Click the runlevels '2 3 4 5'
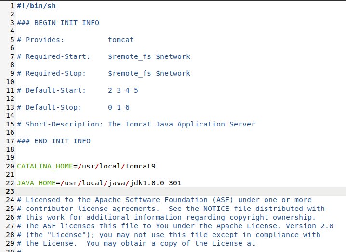 [123, 90]
